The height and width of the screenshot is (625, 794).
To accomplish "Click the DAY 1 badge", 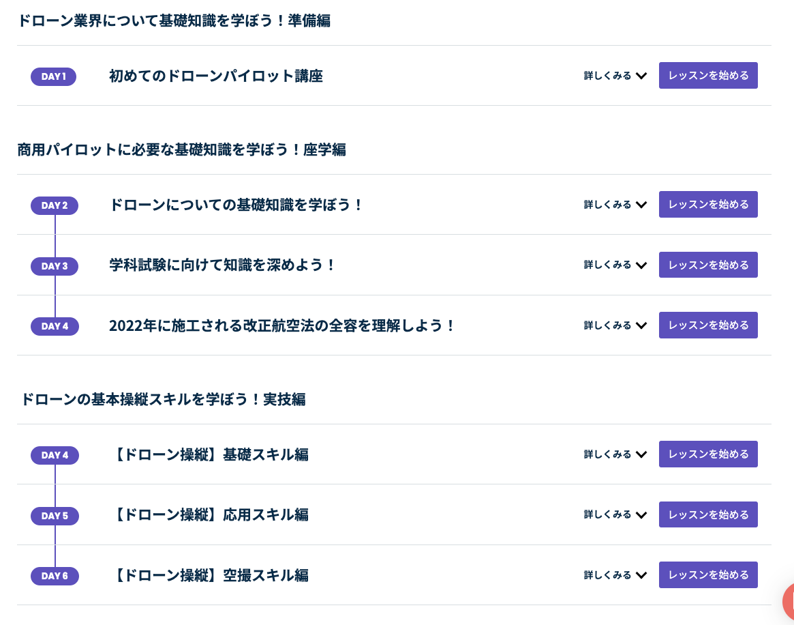I will (x=53, y=76).
